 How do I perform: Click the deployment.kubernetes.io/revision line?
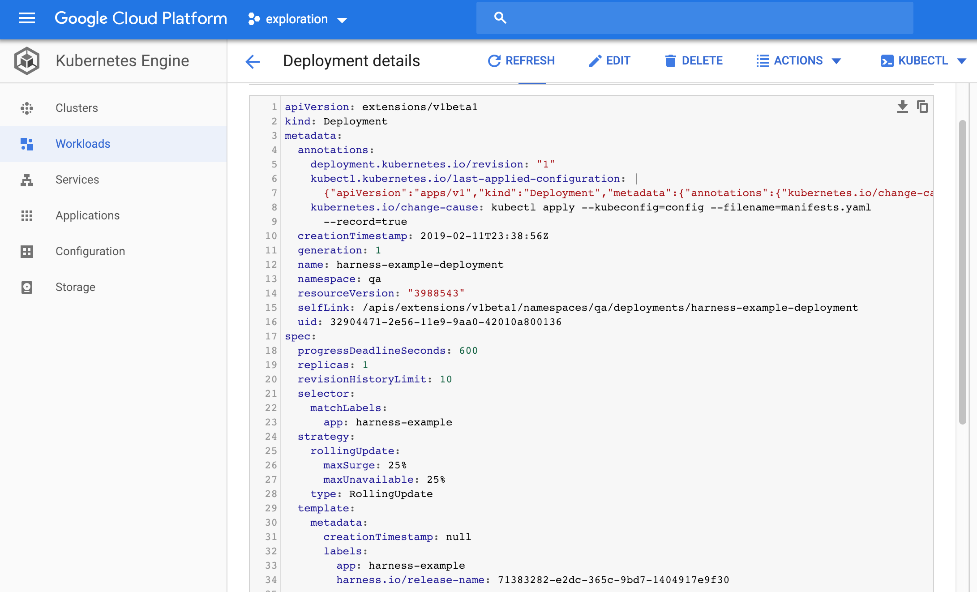point(433,164)
